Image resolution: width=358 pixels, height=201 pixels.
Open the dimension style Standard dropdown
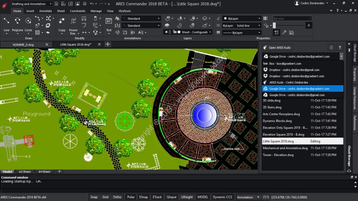click(141, 25)
